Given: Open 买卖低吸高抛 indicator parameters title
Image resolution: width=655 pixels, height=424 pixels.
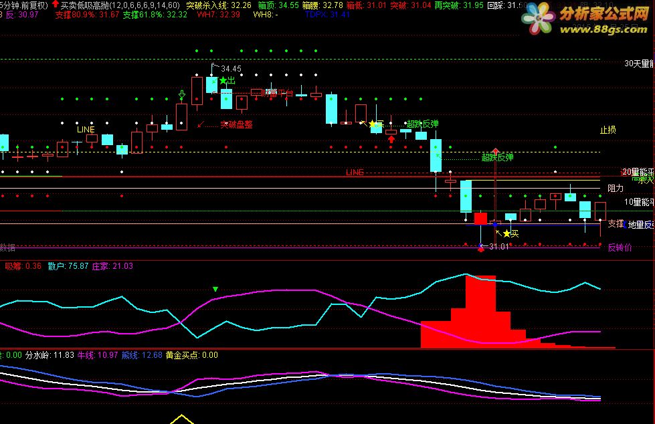Looking at the screenshot, I should (120, 5).
